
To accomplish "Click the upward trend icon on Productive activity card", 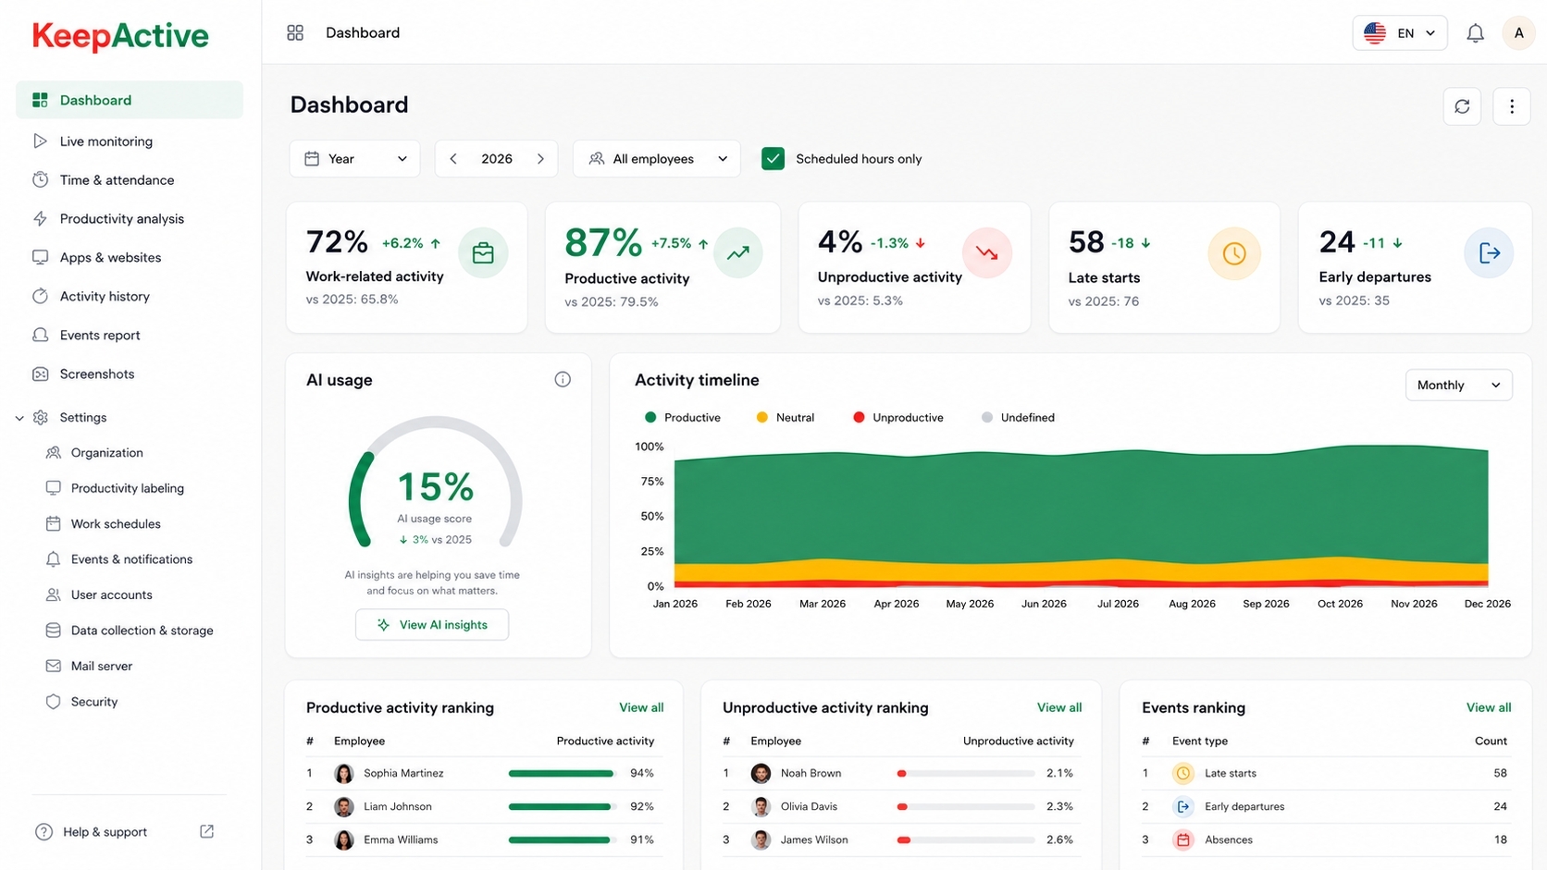I will pyautogui.click(x=737, y=252).
